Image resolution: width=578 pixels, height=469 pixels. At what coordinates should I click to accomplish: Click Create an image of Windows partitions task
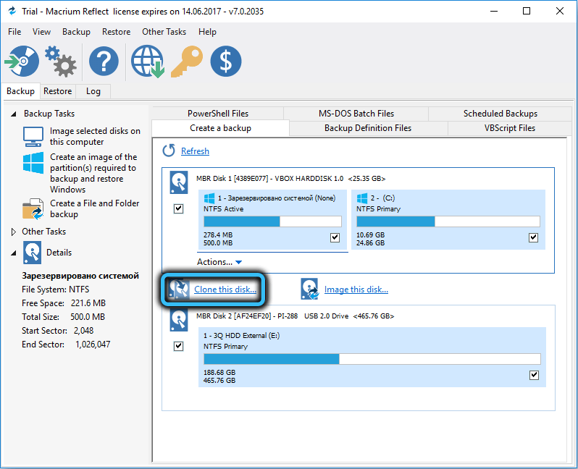(x=93, y=173)
